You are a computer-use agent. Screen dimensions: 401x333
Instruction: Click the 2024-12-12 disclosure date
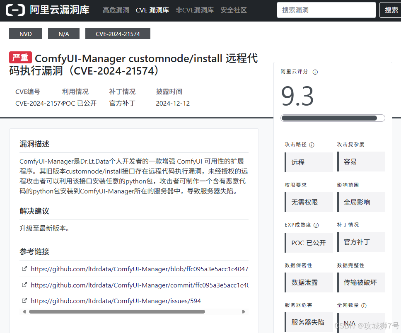point(173,103)
